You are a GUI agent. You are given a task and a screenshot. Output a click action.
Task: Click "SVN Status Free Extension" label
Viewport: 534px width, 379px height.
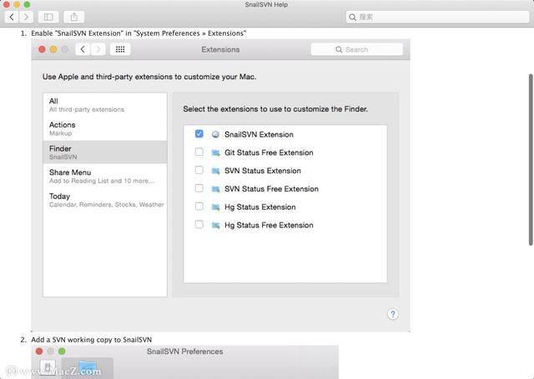point(271,189)
